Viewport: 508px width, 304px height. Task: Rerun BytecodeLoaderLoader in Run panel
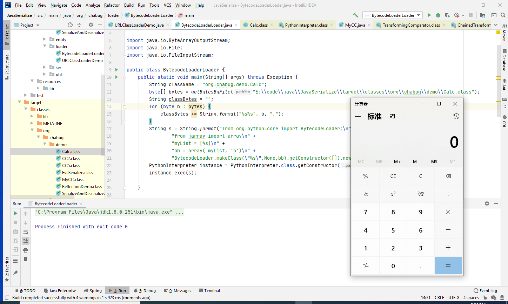[15, 213]
